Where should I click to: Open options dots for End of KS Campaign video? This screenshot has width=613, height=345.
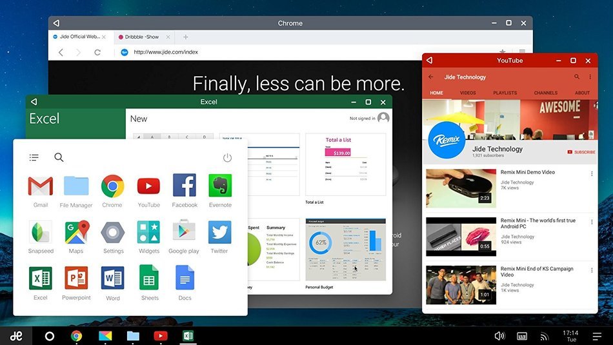[x=592, y=270]
